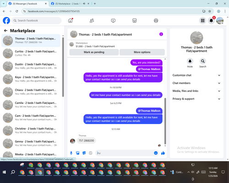Open the emoji picker smiley icon
This screenshot has width=229, height=183.
[x=156, y=153]
